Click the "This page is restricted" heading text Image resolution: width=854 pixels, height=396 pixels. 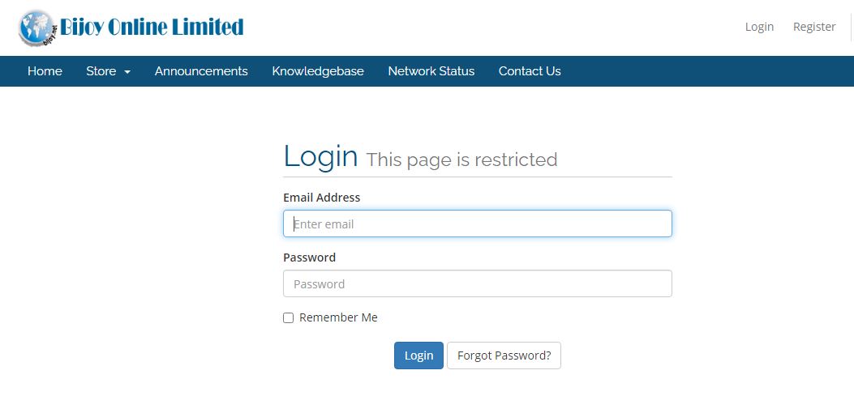click(x=461, y=160)
